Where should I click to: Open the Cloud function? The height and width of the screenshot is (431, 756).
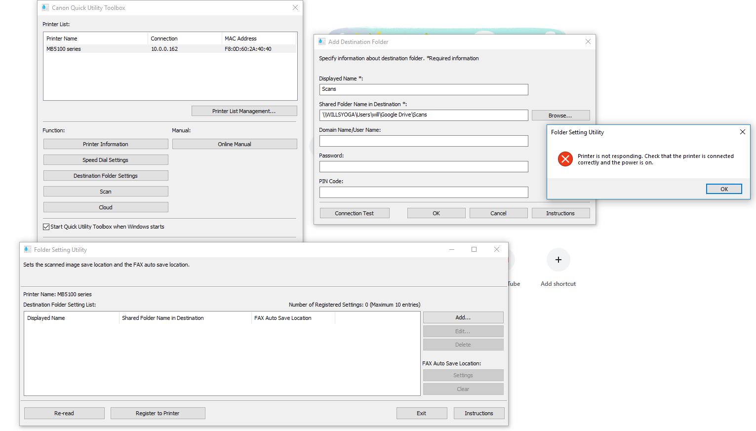point(105,207)
